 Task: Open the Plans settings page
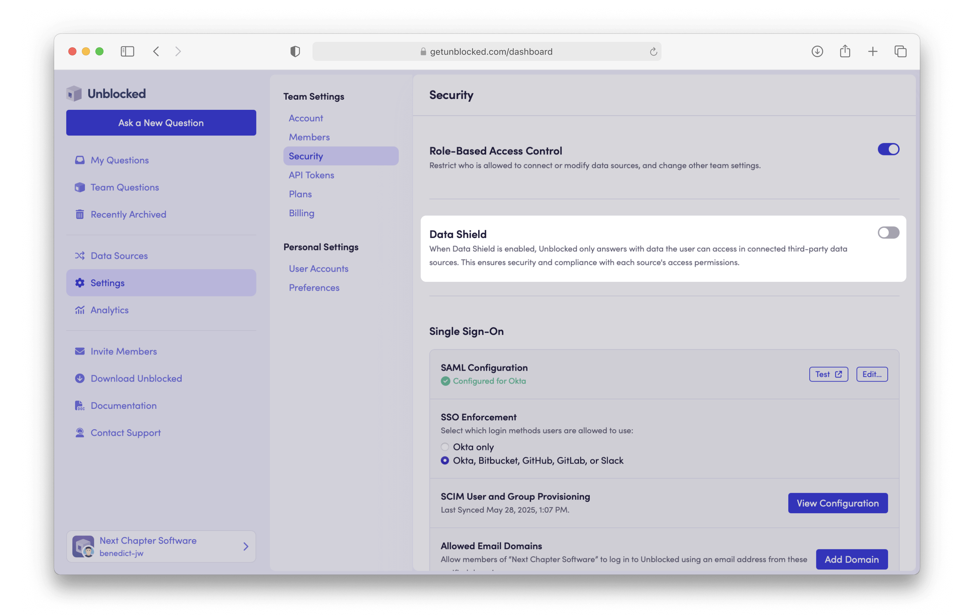pyautogui.click(x=300, y=194)
